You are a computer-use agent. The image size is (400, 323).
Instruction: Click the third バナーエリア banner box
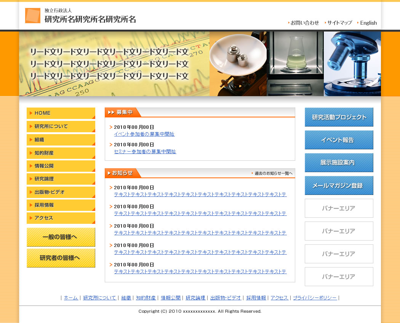tap(339, 254)
